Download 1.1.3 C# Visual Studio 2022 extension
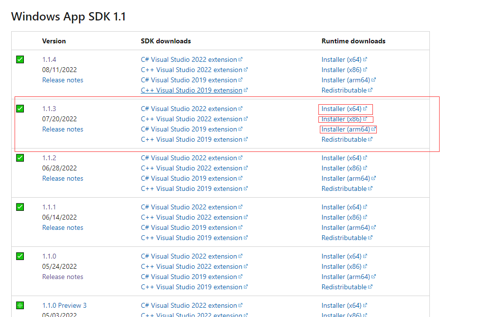This screenshot has height=317, width=499. click(x=192, y=109)
